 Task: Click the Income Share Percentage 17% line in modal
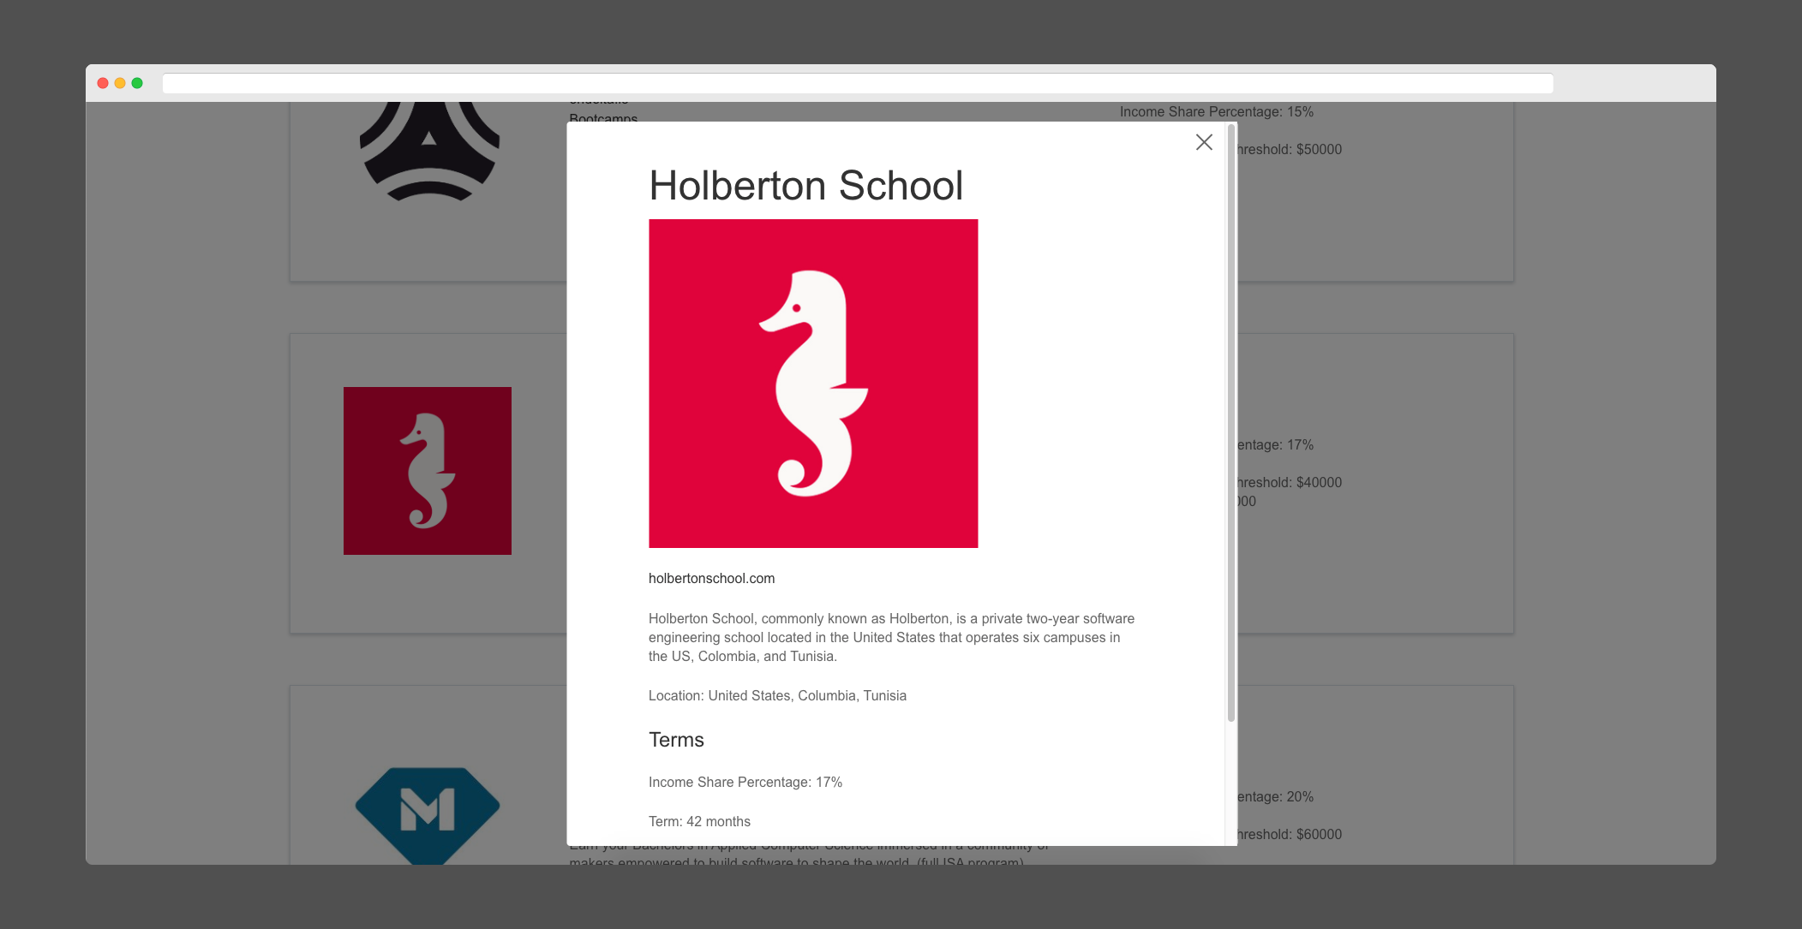click(x=745, y=782)
